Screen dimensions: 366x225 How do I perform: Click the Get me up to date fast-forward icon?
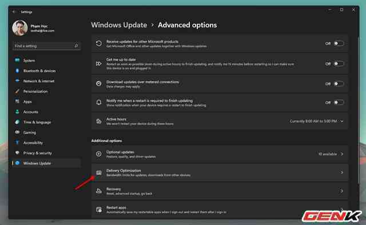pos(99,63)
